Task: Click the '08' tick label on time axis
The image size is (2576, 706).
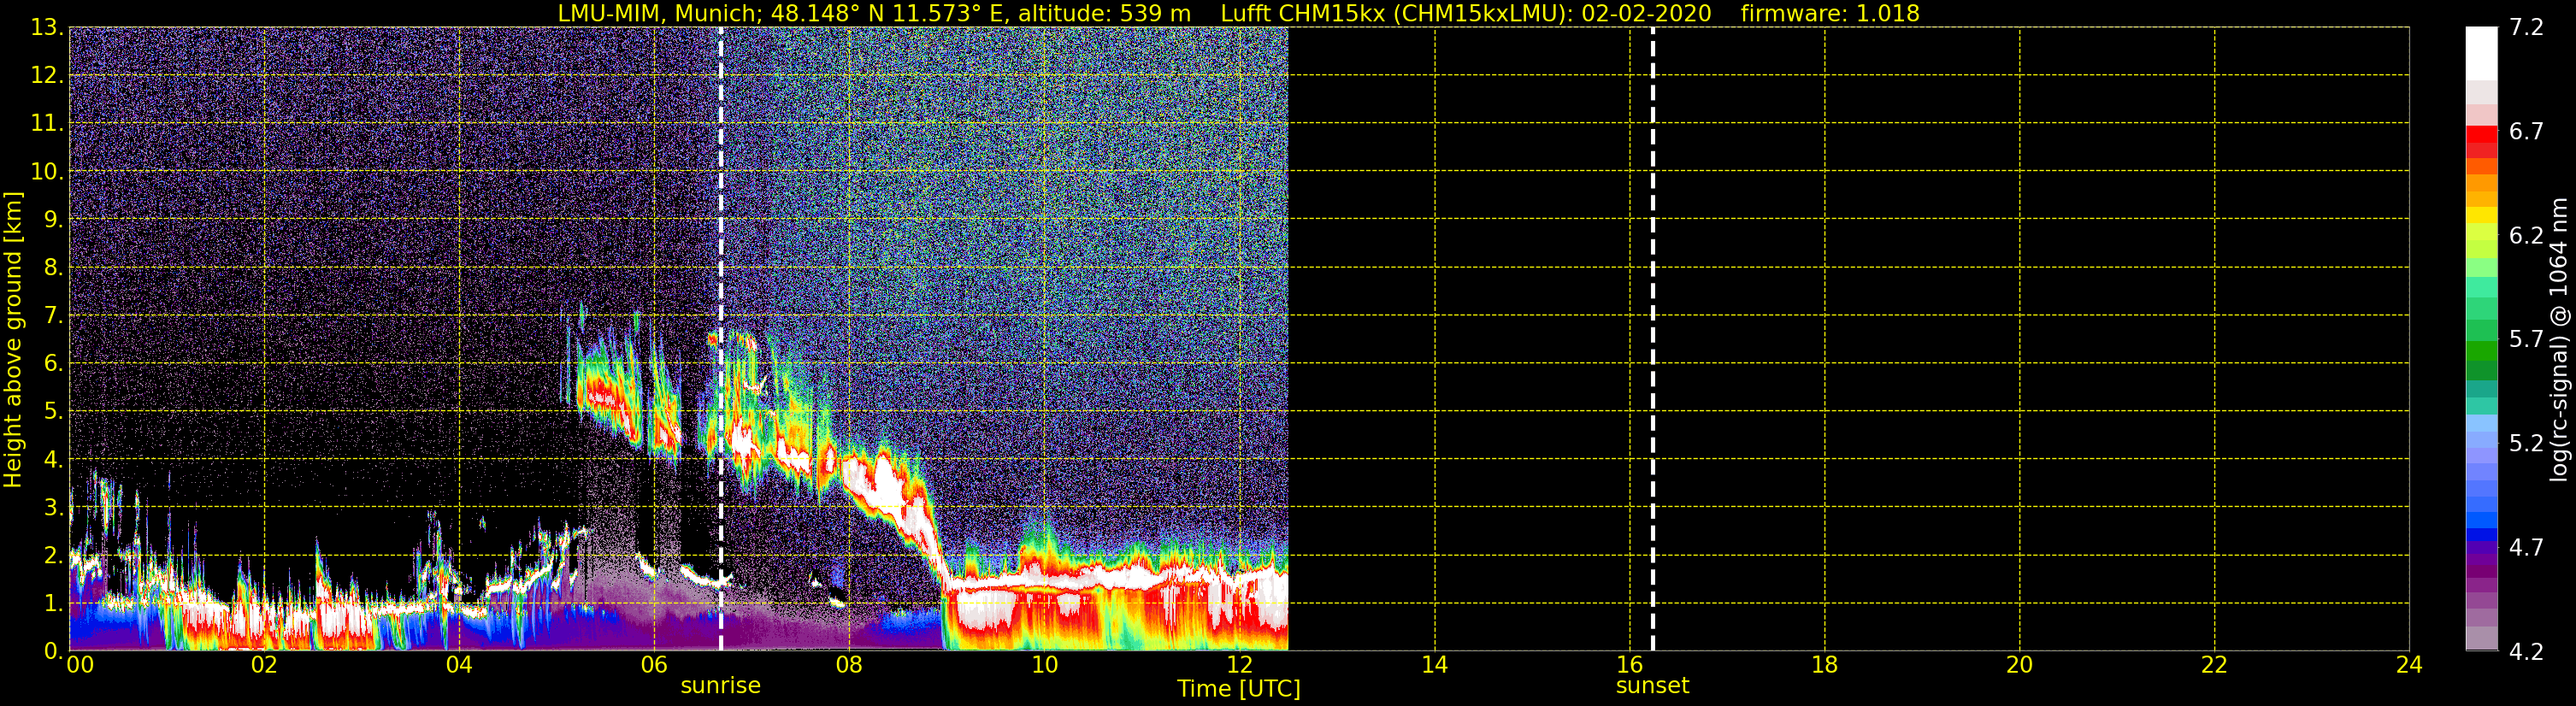Action: pyautogui.click(x=849, y=664)
